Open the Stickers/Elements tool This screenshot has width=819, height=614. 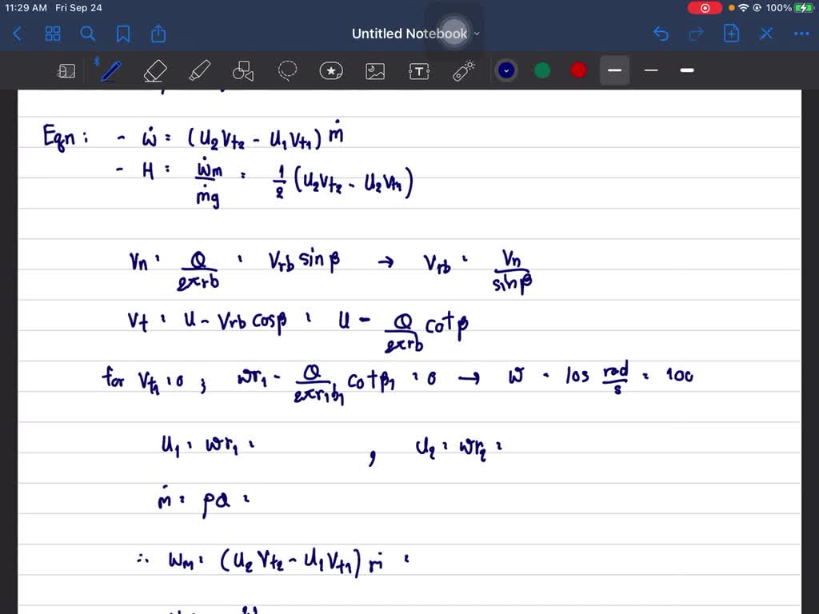330,70
